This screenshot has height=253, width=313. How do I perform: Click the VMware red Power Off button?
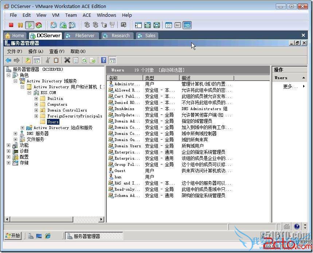11,25
